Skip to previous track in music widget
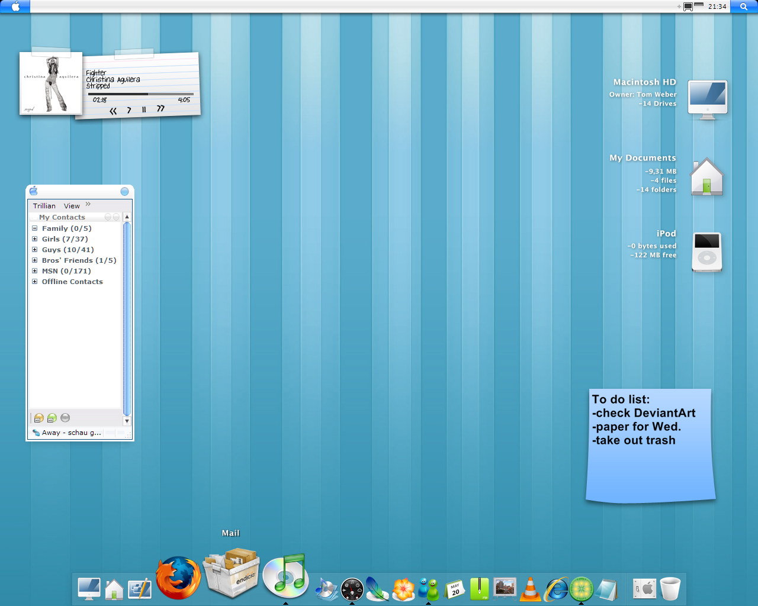 (113, 111)
